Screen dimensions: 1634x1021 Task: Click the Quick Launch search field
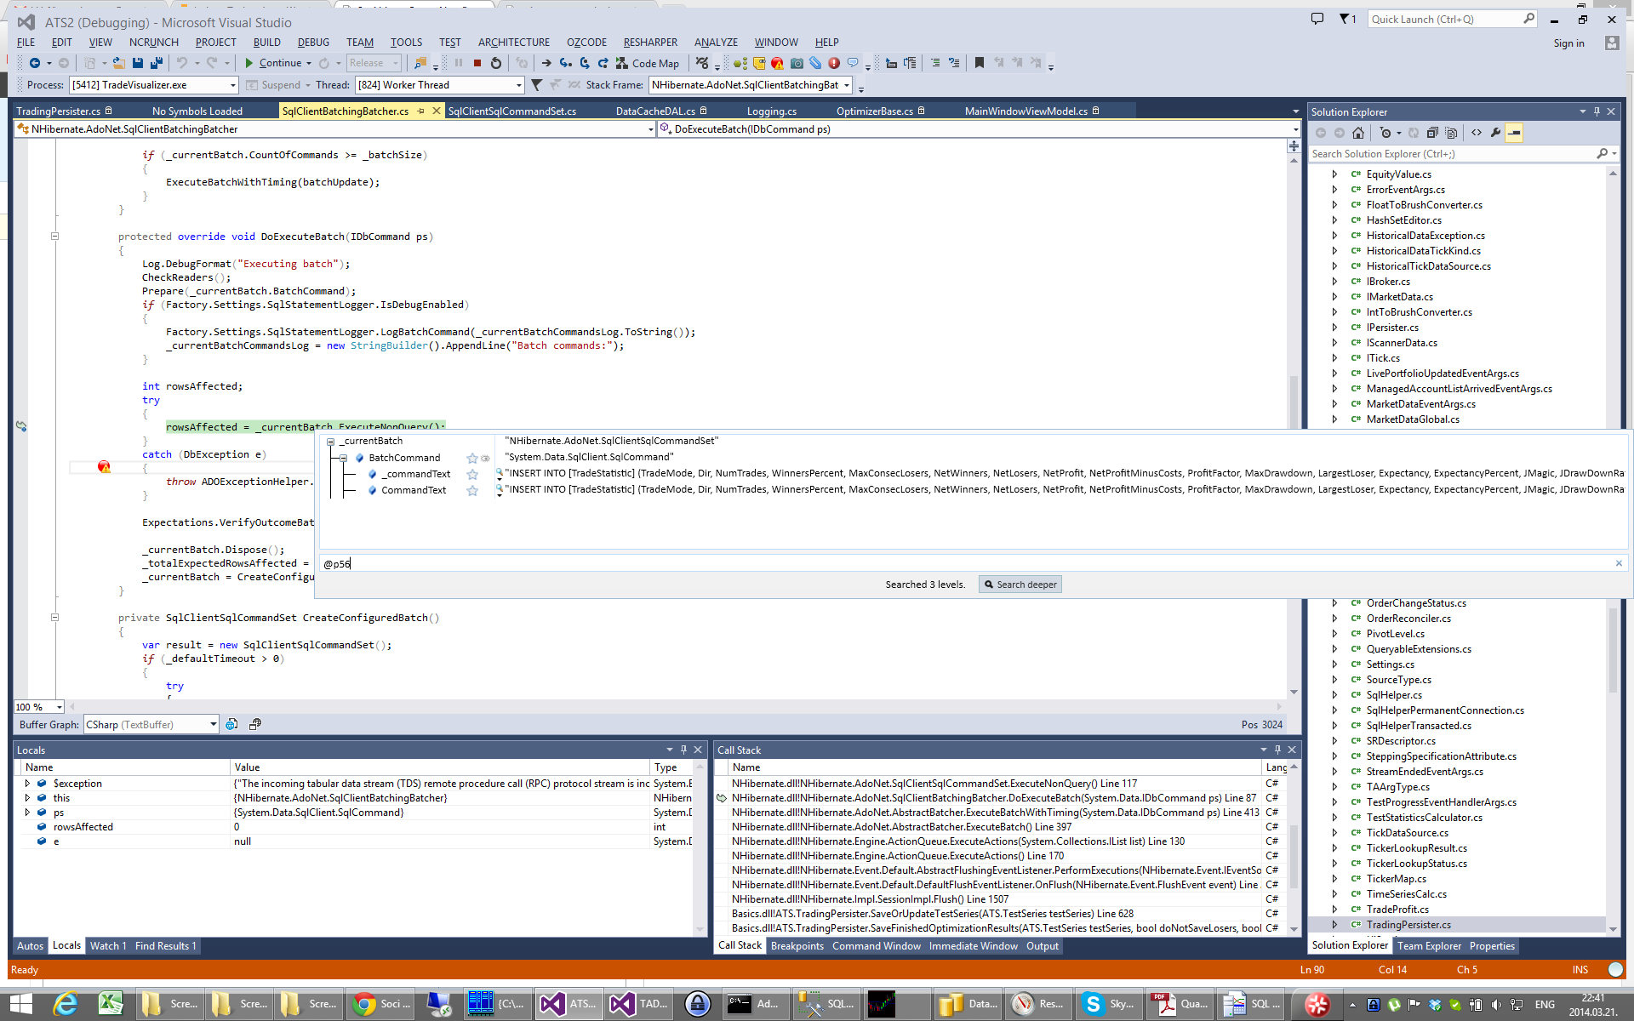tap(1453, 19)
